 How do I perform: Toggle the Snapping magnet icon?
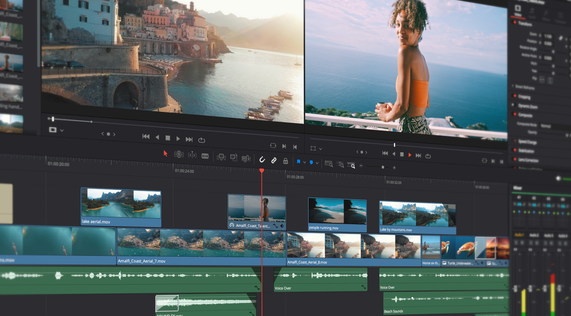click(262, 159)
